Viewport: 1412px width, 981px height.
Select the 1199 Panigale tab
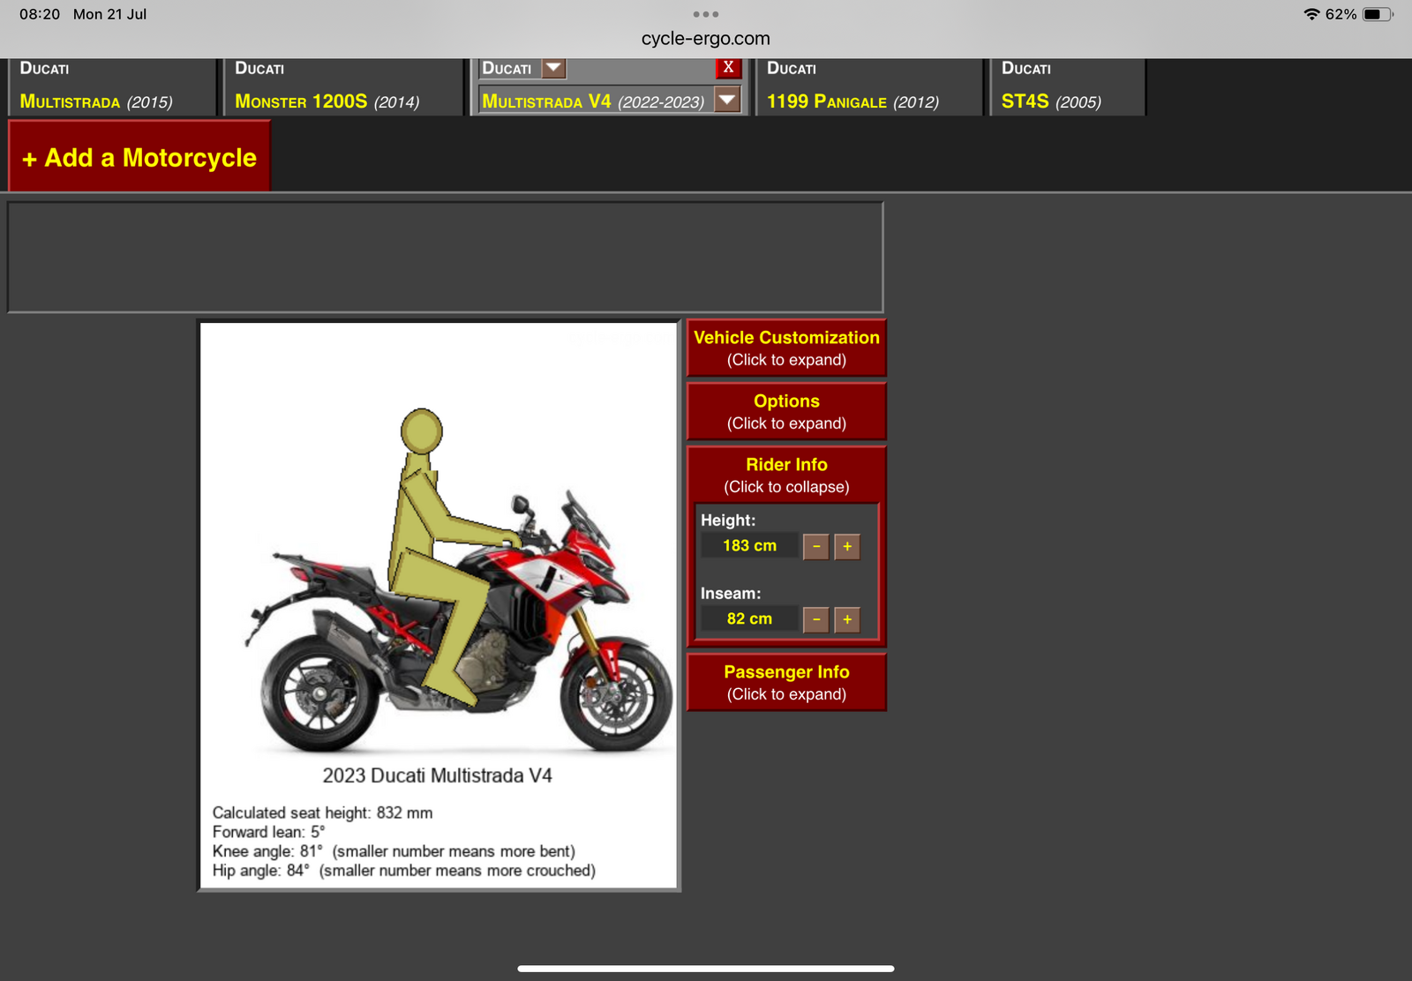point(867,87)
